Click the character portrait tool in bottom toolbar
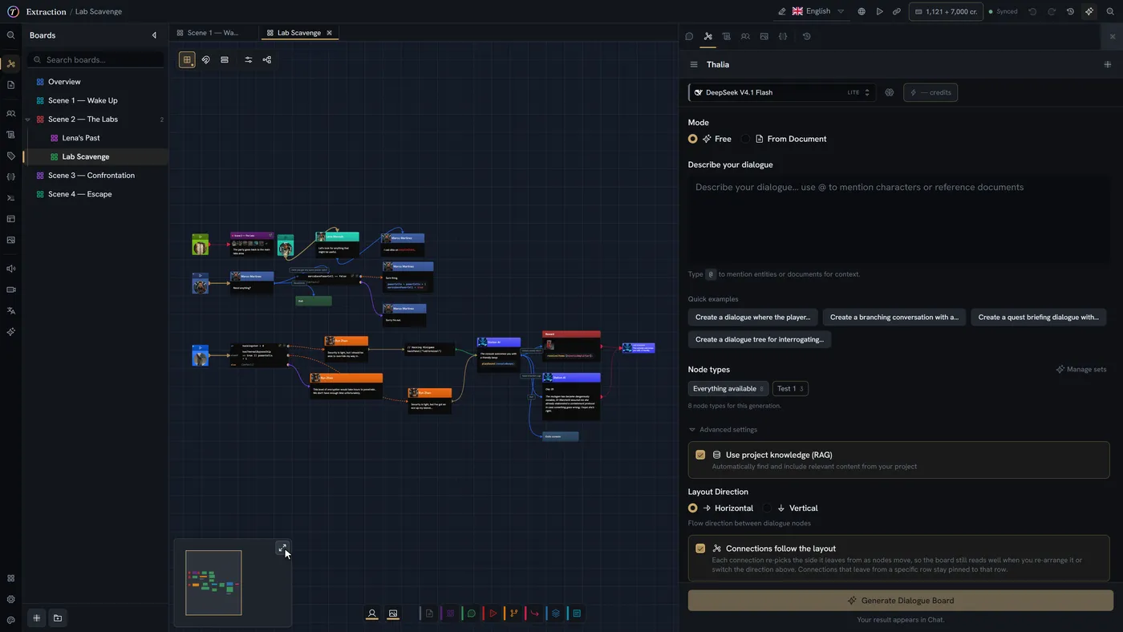Viewport: 1123px width, 632px height. (x=372, y=614)
